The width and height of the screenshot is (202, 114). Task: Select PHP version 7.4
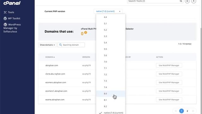[x=111, y=87]
